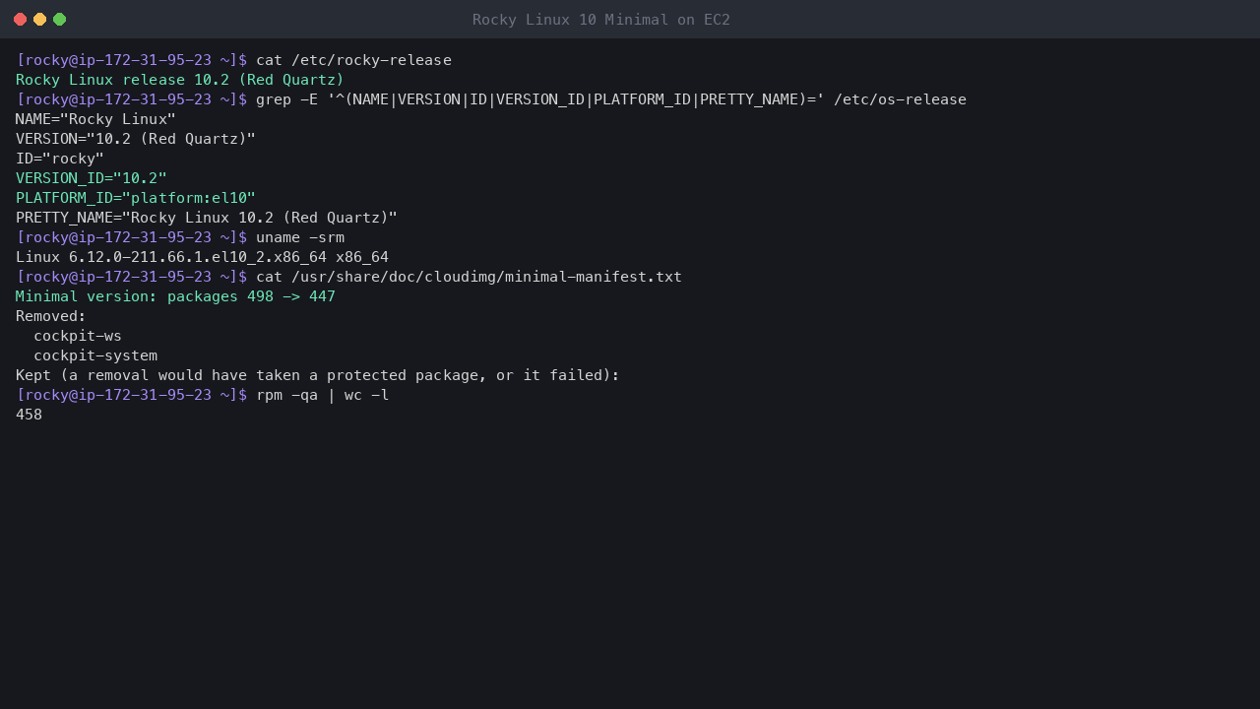Image resolution: width=1260 pixels, height=709 pixels.
Task: Click the 'cat /etc/rocky-release' command text
Action: 353,60
